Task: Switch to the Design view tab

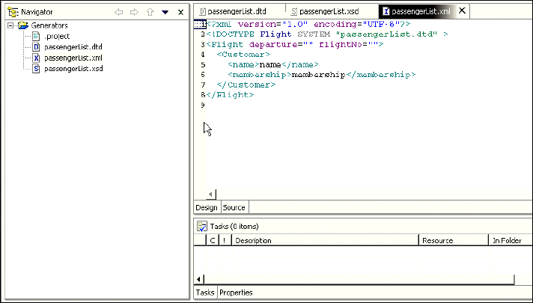Action: [x=207, y=207]
